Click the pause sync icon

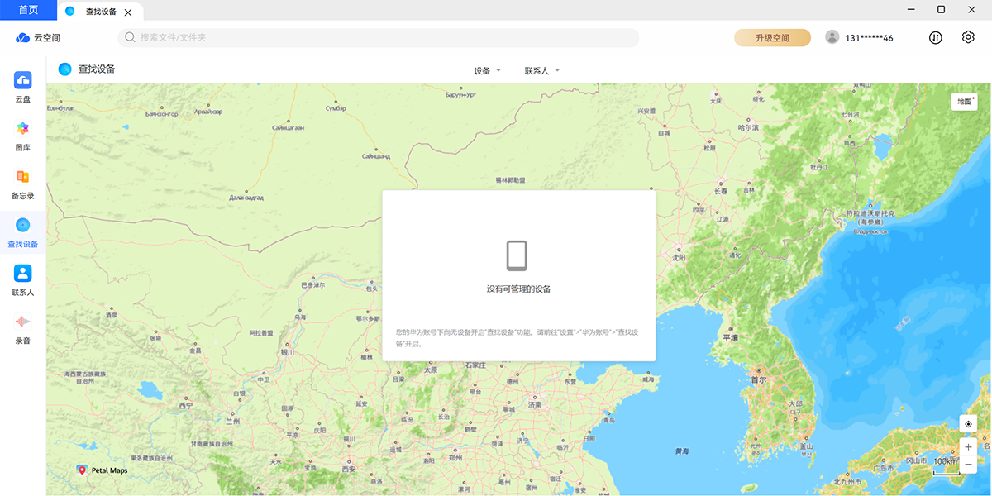[x=935, y=37]
